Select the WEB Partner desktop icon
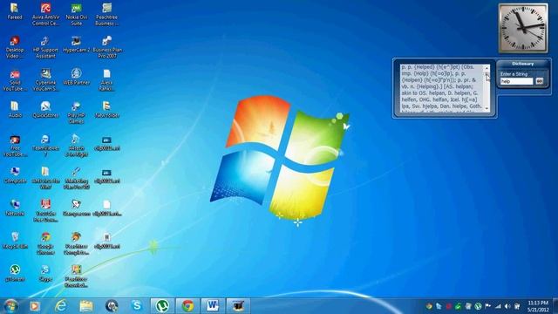Viewport: 558px width, 314px height. 76,77
